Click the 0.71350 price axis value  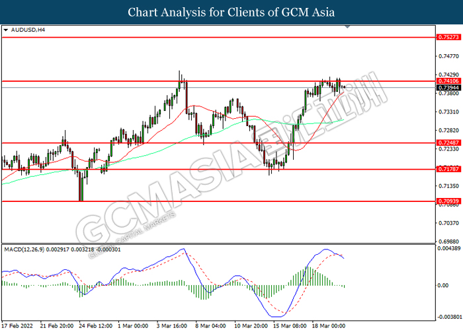[x=448, y=186]
